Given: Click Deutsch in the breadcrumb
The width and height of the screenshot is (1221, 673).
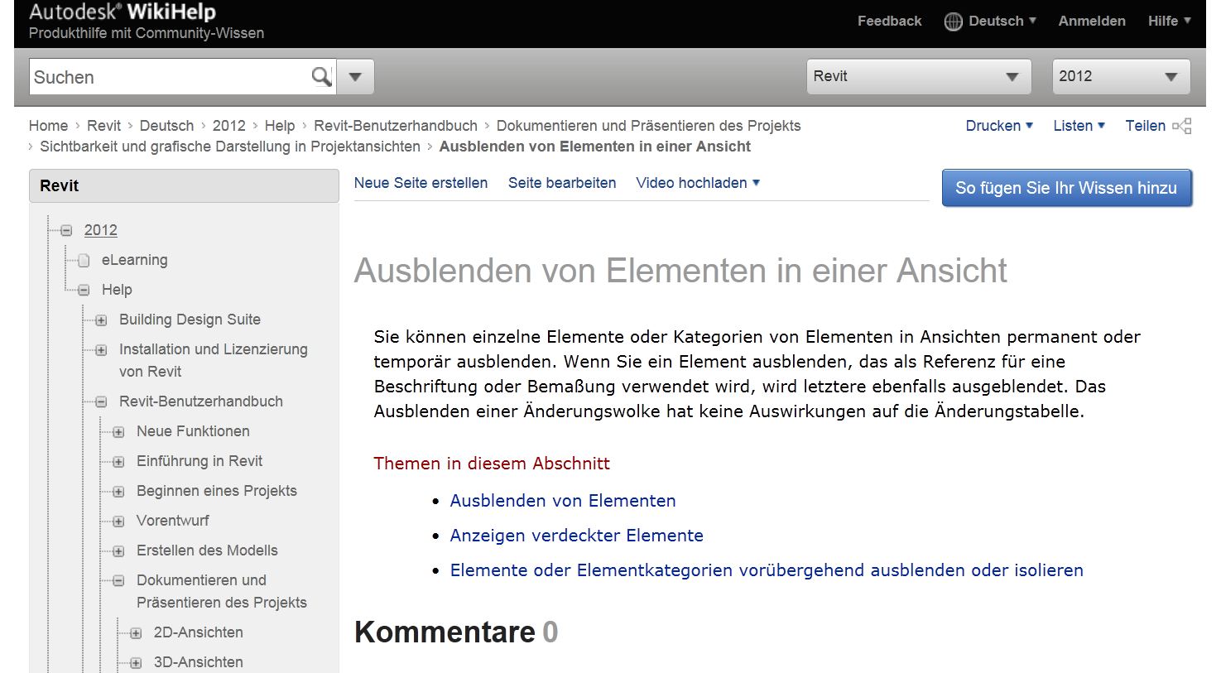Looking at the screenshot, I should point(166,126).
